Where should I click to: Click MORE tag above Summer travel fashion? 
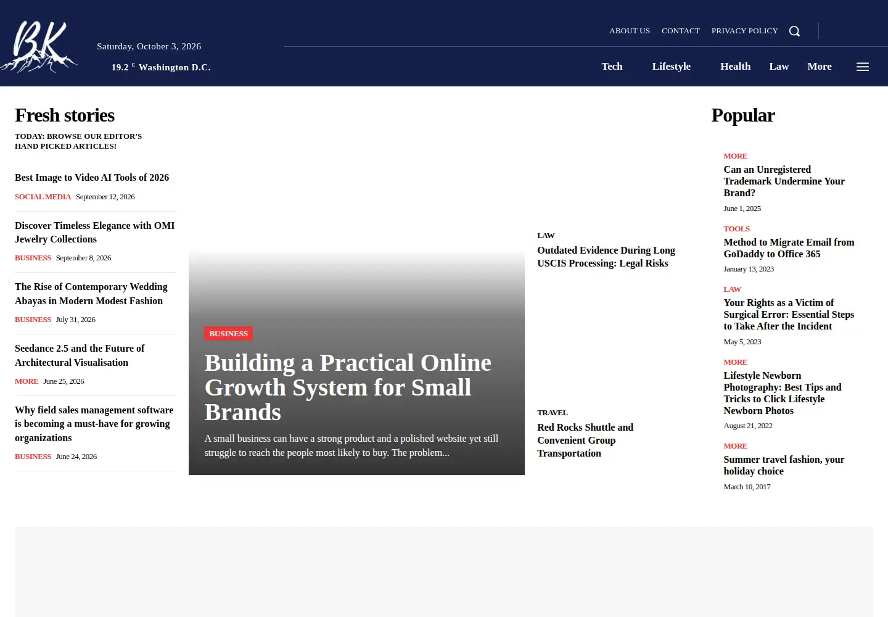[x=735, y=446]
